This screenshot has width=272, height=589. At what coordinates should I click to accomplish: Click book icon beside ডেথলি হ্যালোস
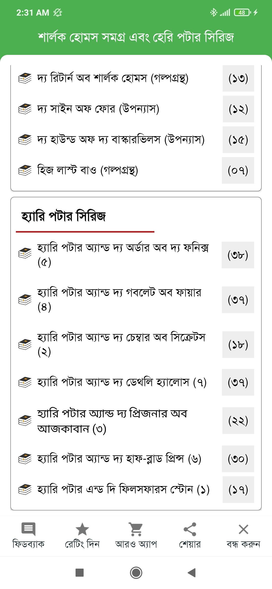(x=25, y=382)
